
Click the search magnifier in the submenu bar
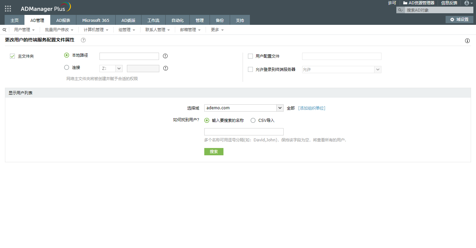click(x=4, y=30)
